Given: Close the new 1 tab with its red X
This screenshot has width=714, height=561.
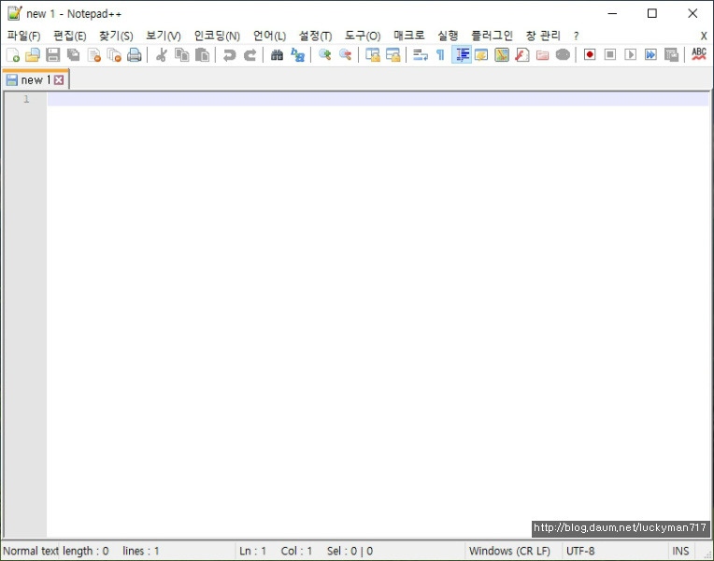Looking at the screenshot, I should tap(59, 80).
